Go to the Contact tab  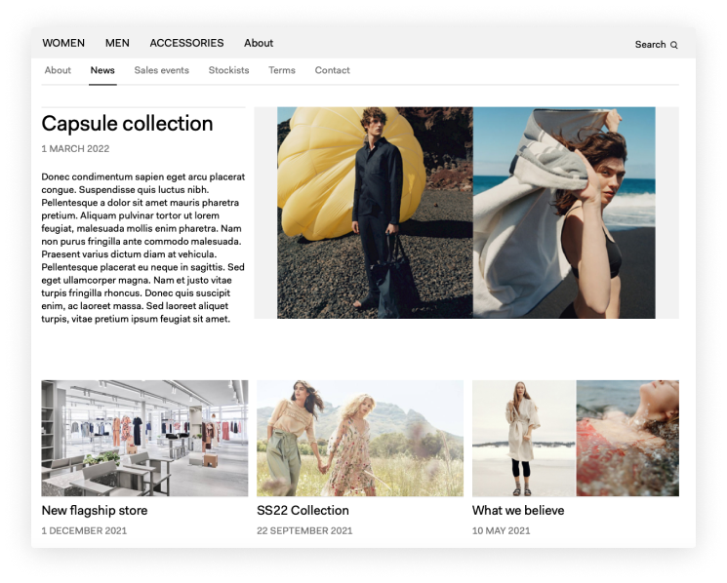pos(333,70)
